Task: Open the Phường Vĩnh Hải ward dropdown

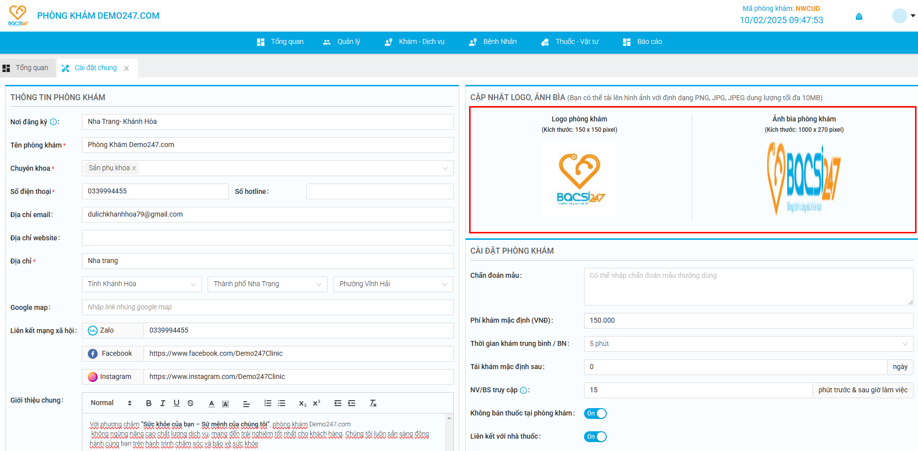Action: (393, 284)
